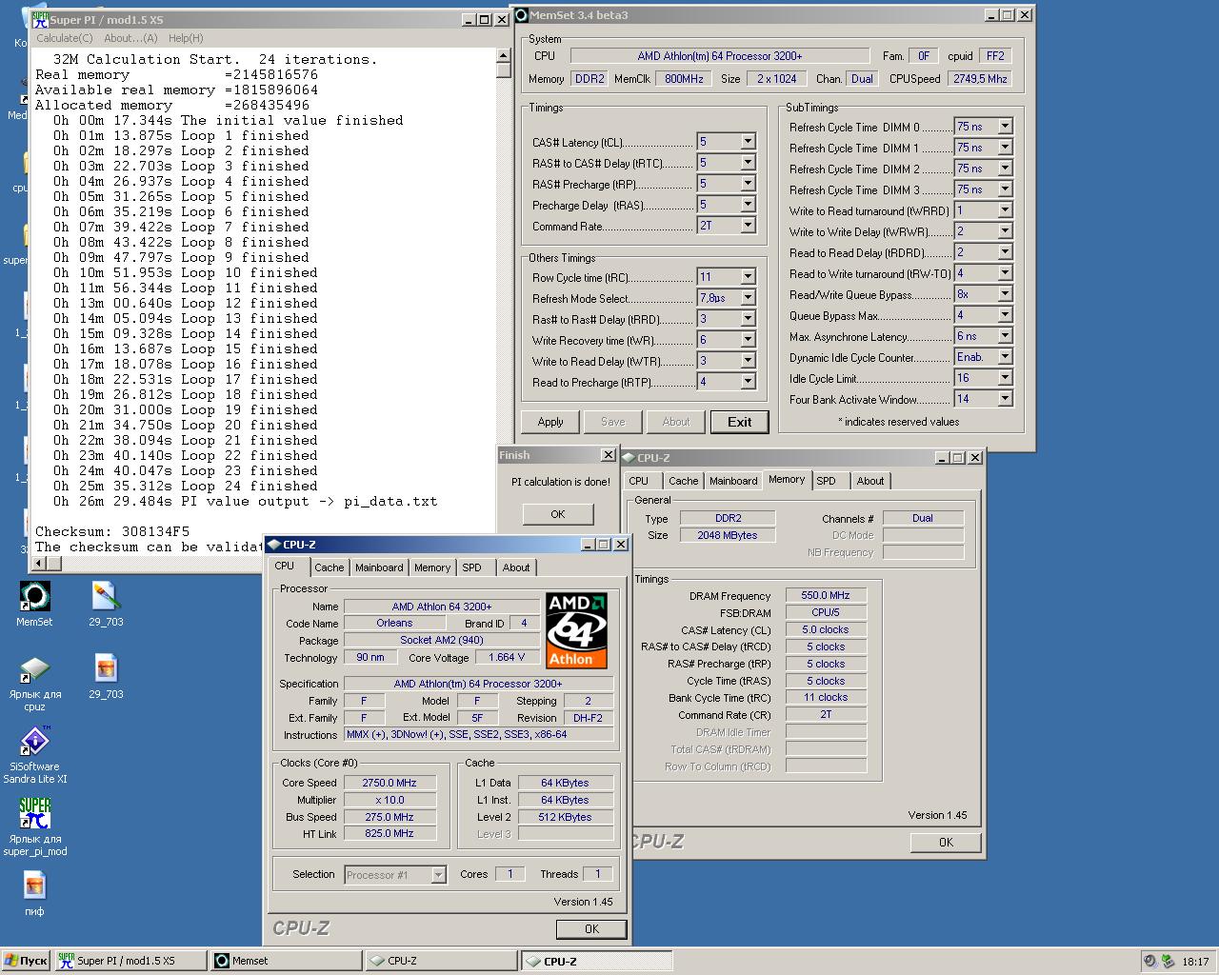Image resolution: width=1219 pixels, height=975 pixels.
Task: Switch to Cache tab in front CPU-Z window
Action: click(330, 567)
